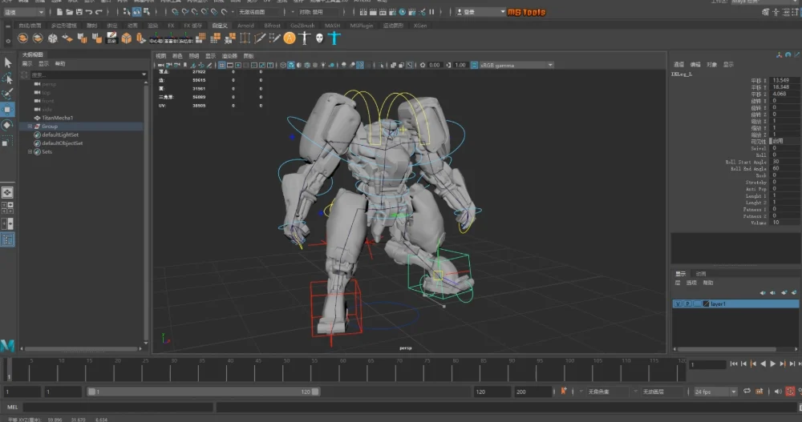Expand the Sets node in outliner
Screen dimensions: 802x422
point(30,151)
